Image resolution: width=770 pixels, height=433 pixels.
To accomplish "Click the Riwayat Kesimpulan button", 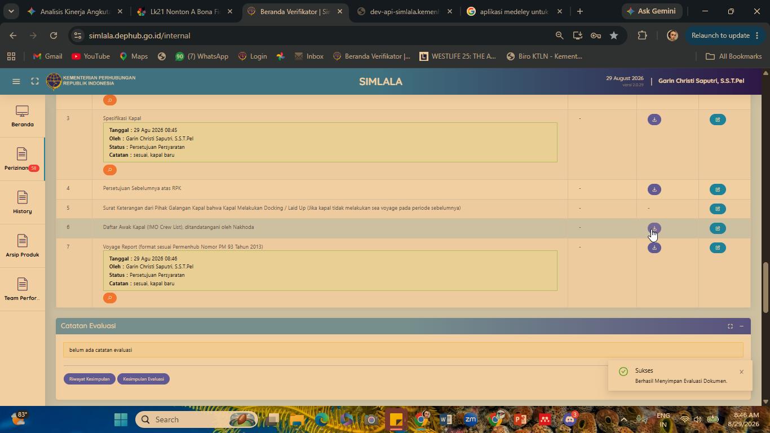I will click(x=90, y=379).
